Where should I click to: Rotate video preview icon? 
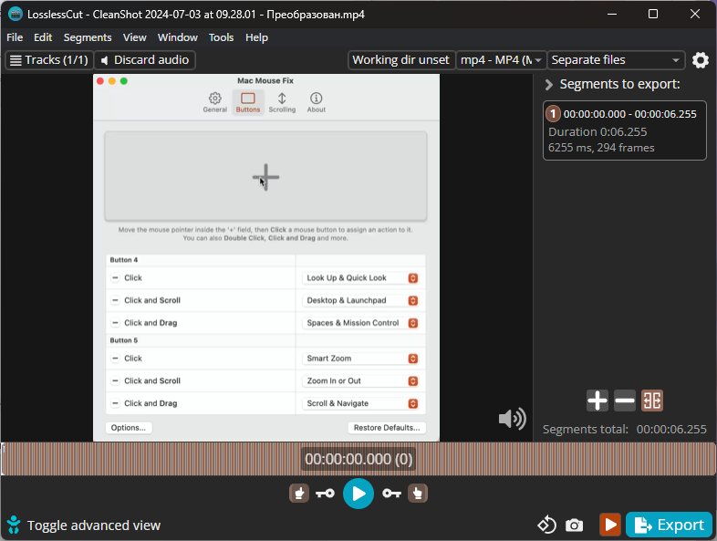546,525
